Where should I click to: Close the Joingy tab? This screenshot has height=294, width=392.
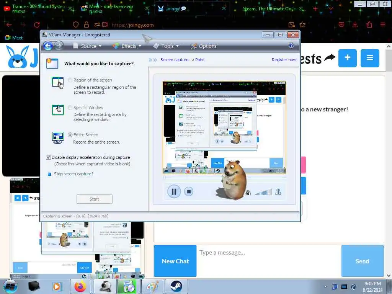pyautogui.click(x=224, y=8)
